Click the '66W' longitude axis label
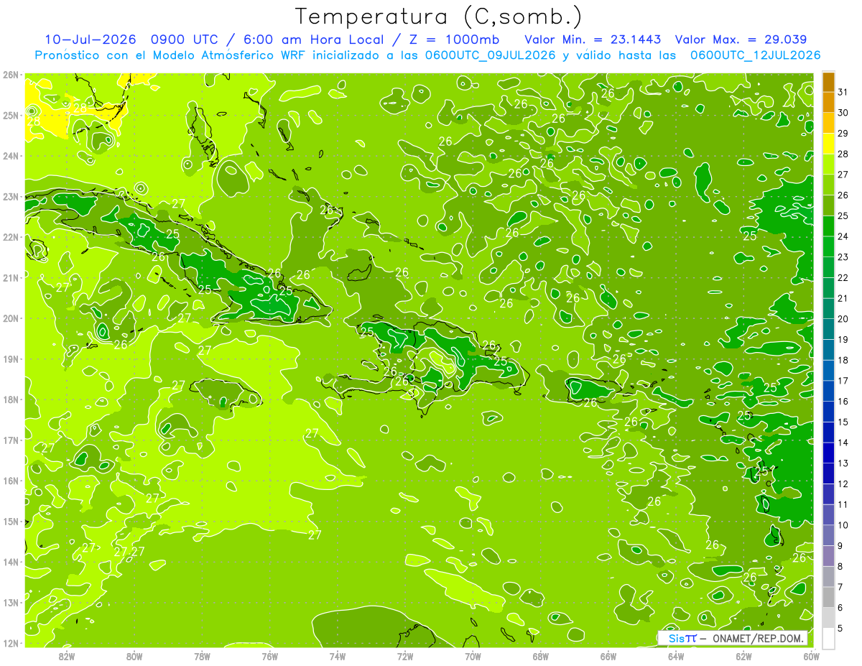Screen dimensions: 862x666 608,656
